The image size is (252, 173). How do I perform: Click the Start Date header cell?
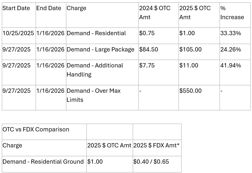pyautogui.click(x=19, y=15)
